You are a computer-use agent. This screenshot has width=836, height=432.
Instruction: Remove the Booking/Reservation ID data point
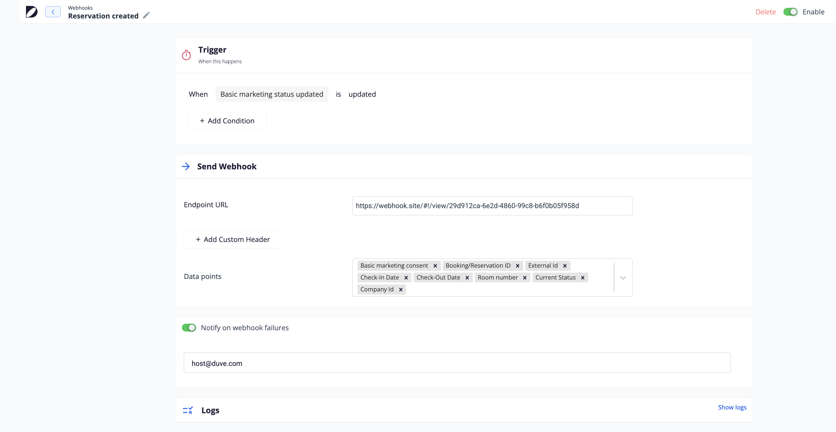(518, 266)
